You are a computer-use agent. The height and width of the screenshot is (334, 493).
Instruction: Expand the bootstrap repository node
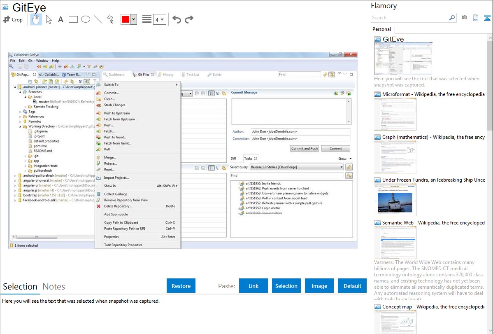tap(15, 196)
